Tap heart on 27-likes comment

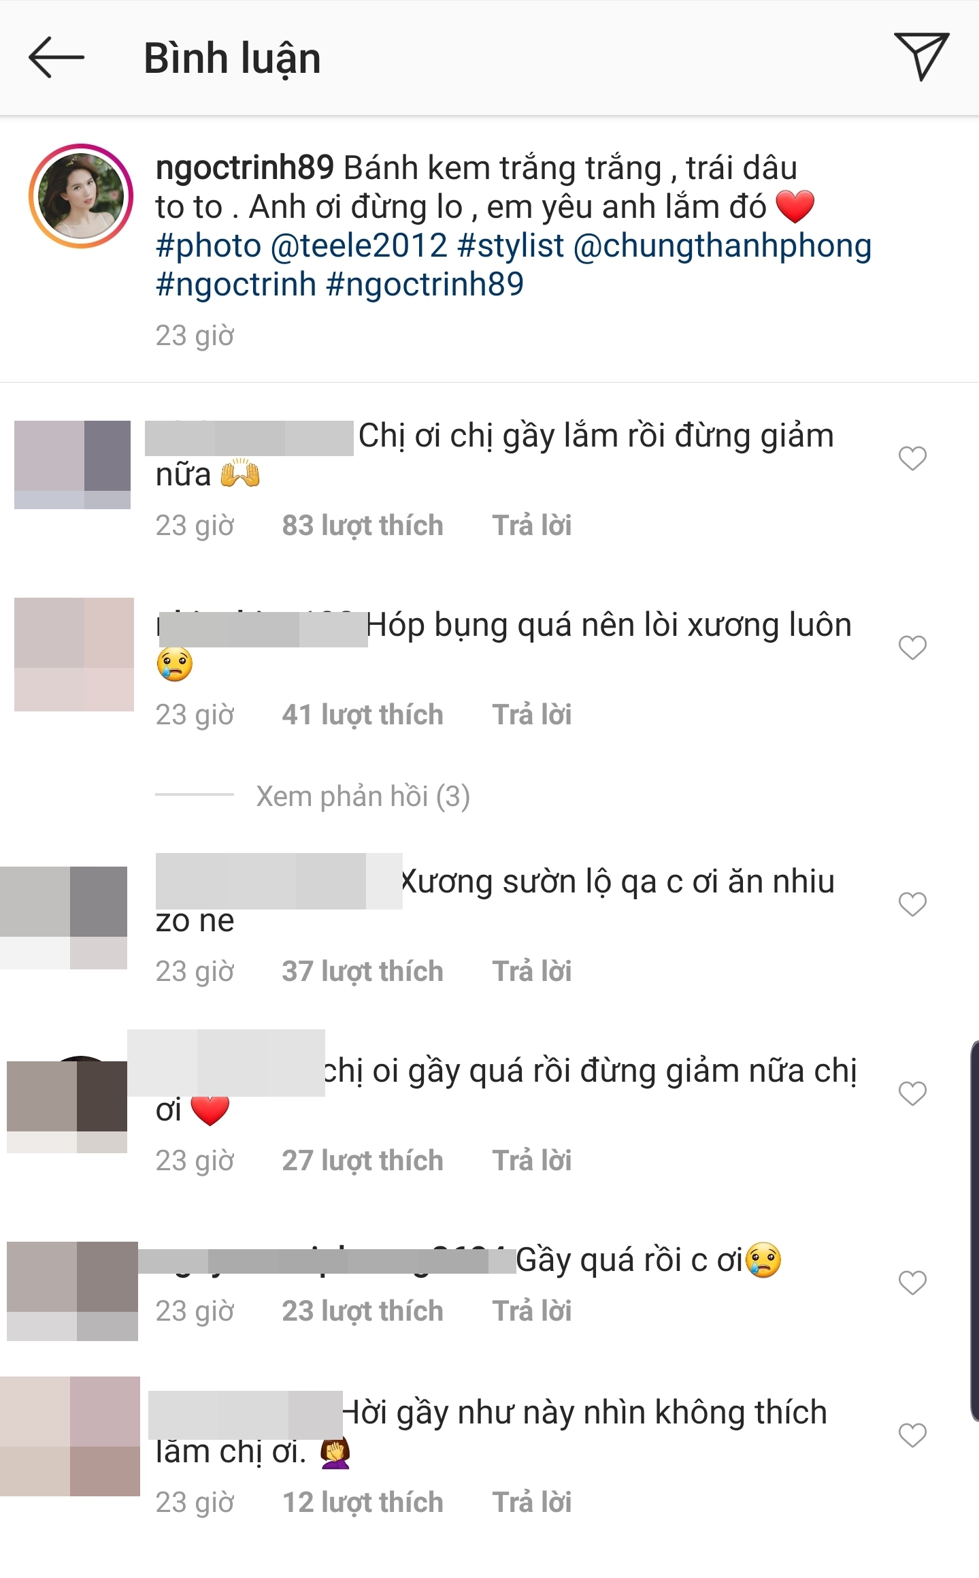912,1093
